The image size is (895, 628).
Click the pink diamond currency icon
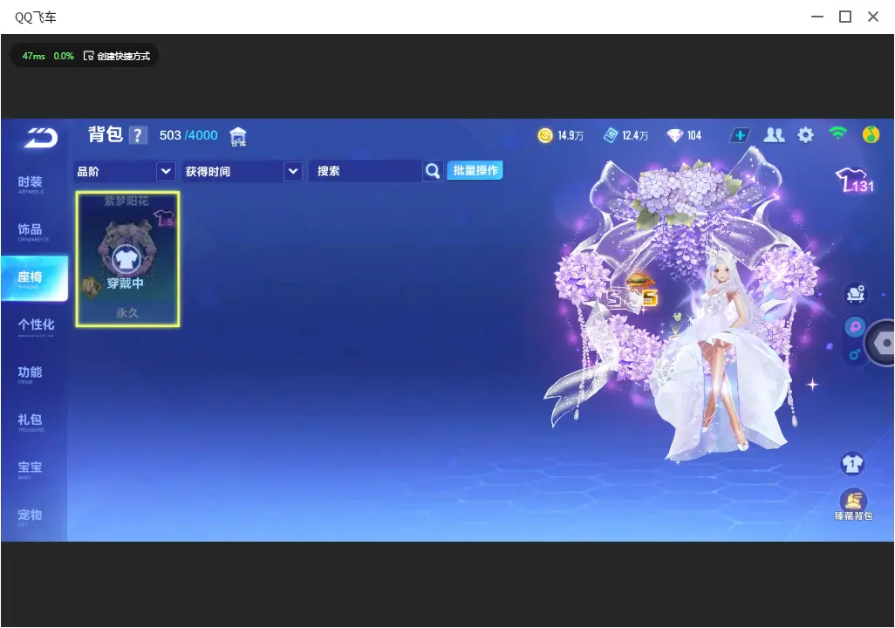(x=674, y=135)
